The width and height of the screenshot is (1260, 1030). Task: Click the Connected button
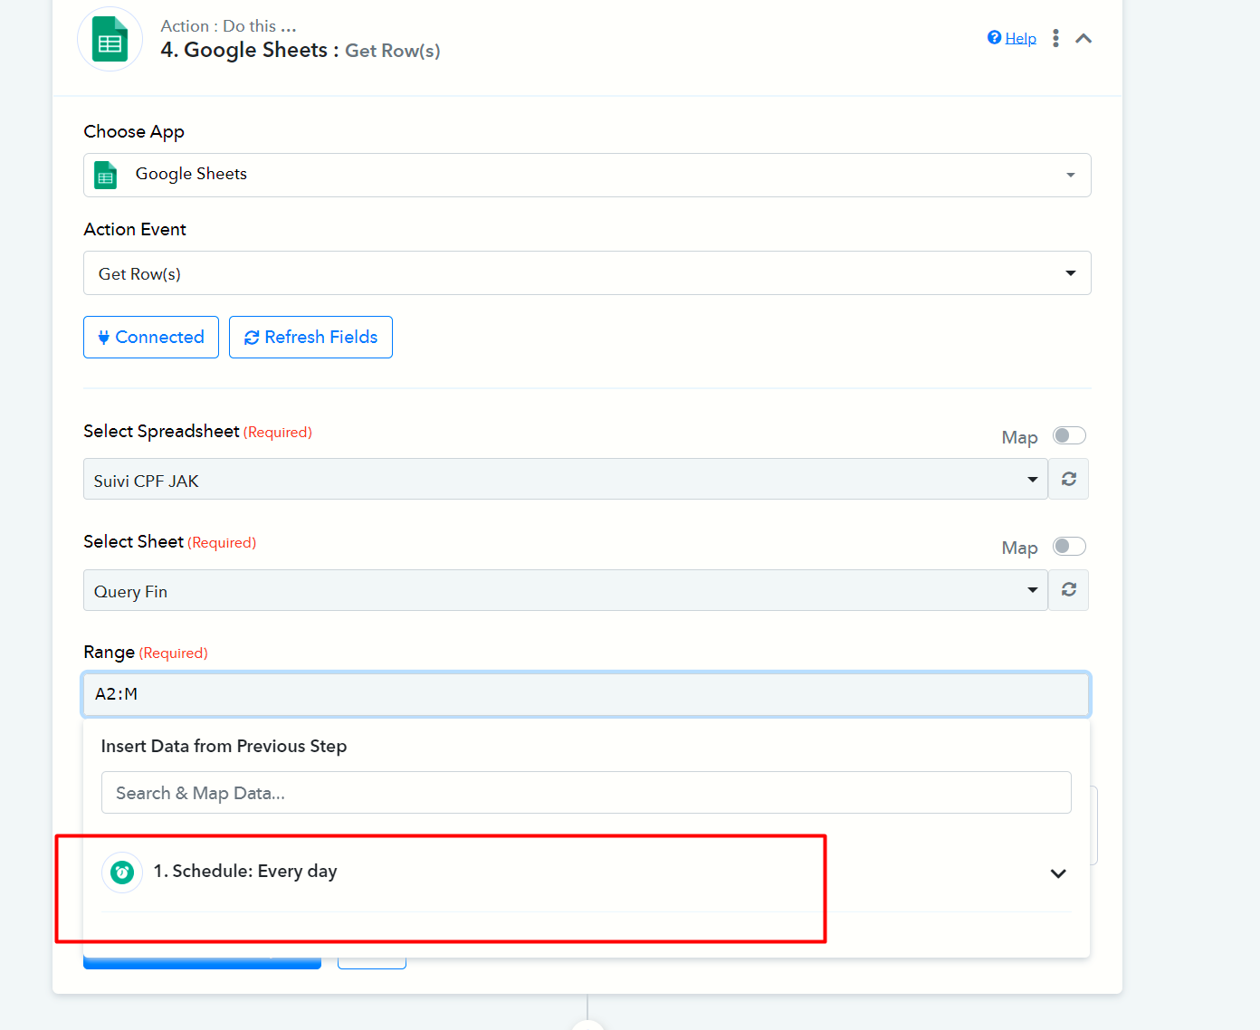click(151, 337)
